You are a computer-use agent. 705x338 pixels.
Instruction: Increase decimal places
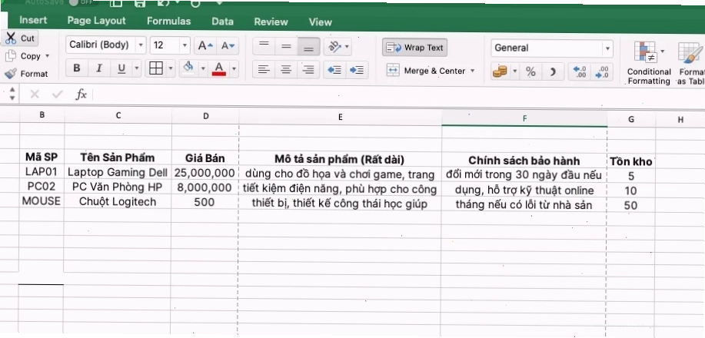click(x=580, y=71)
